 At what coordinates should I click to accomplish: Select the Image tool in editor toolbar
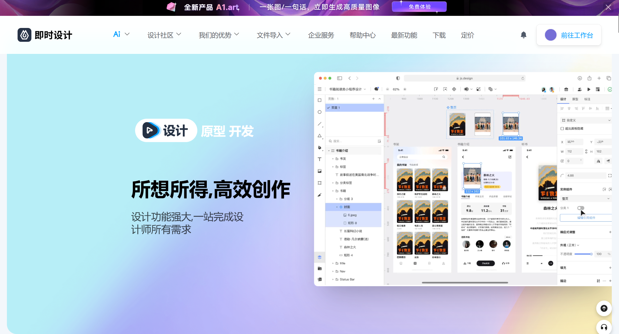coord(319,171)
